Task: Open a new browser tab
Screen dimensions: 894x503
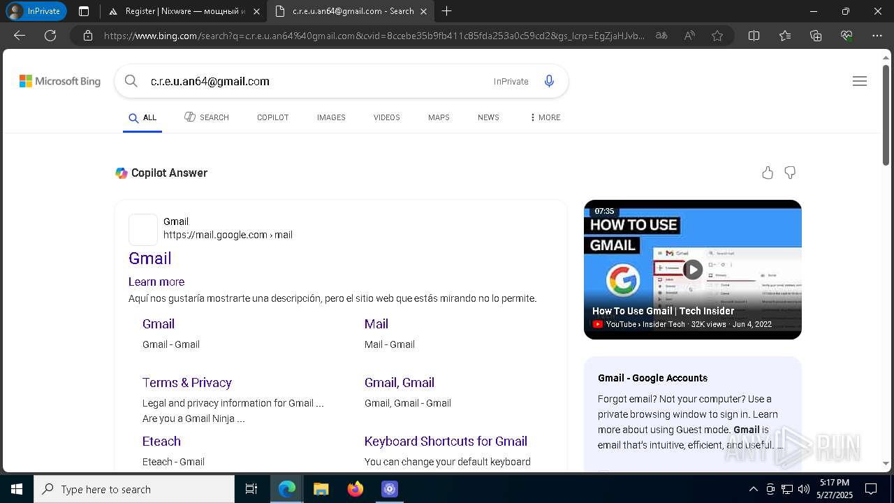Action: tap(447, 11)
